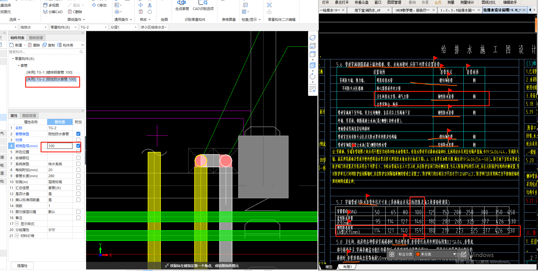Image resolution: width=538 pixels, height=271 pixels.
Task: Click the search magnifier in 搜索构件 box
Action: click(x=81, y=52)
